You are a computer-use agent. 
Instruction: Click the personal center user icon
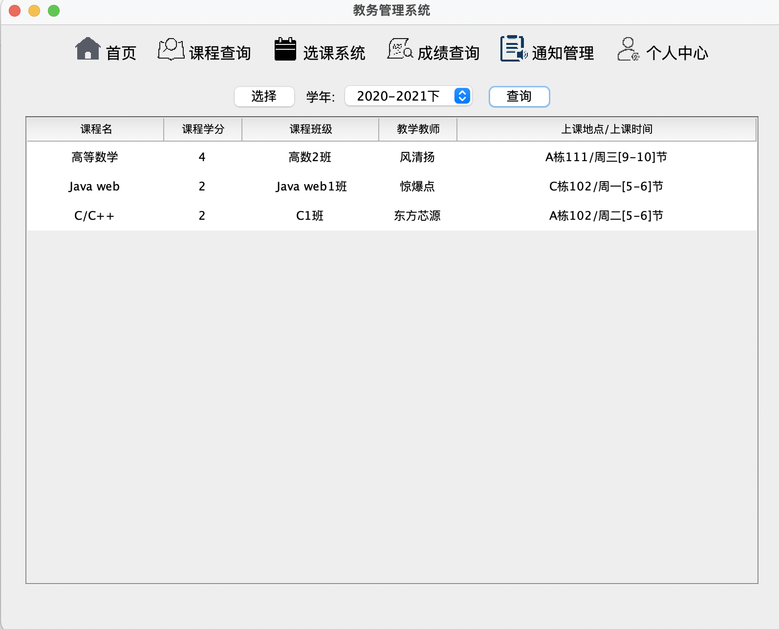click(628, 49)
